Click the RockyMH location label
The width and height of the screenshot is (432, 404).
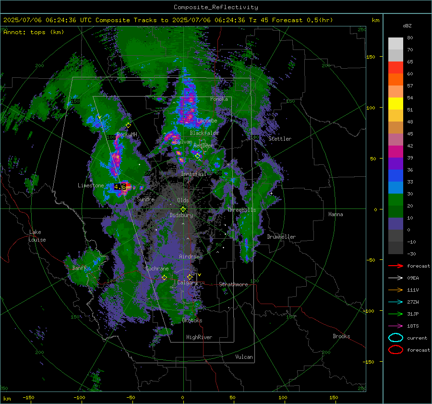point(127,135)
